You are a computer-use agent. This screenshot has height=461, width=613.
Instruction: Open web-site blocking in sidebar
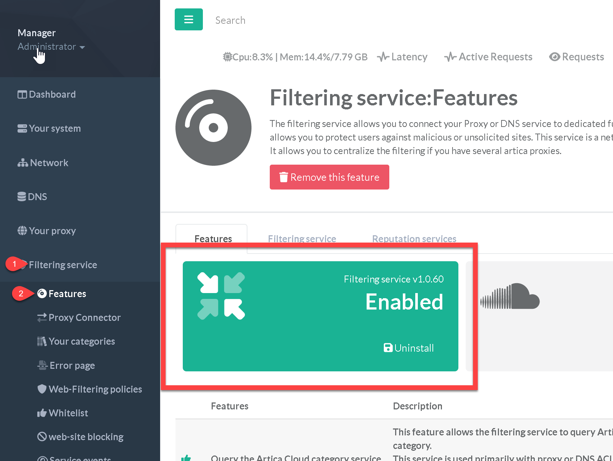[x=86, y=437]
